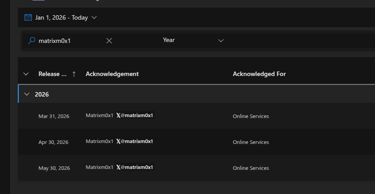Open the Year grouping dropdown
This screenshot has width=375, height=194.
193,40
